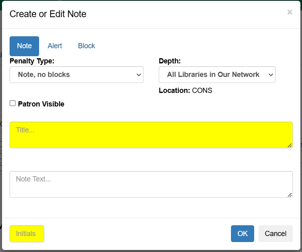This screenshot has height=252, width=302.
Task: Grab the Note Text resize handle
Action: click(290, 195)
